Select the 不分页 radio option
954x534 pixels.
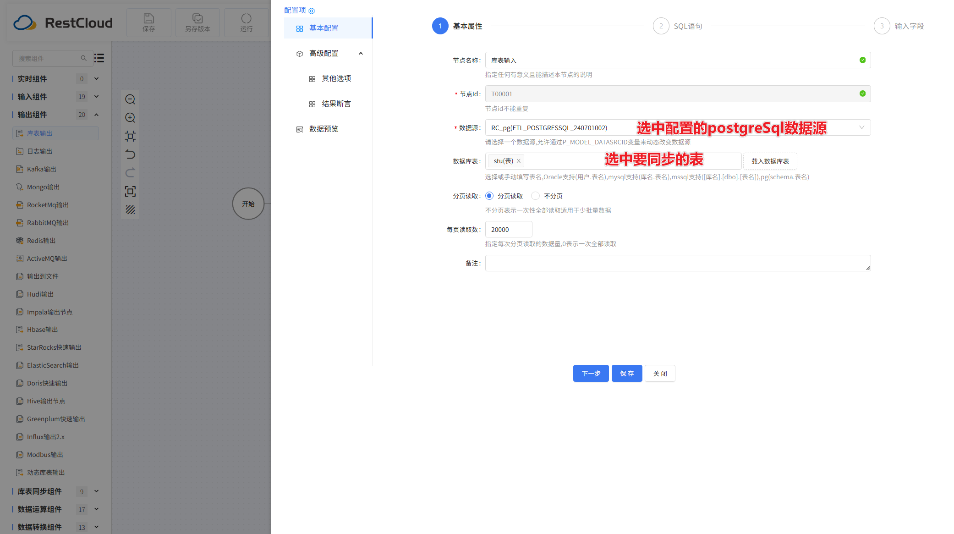coord(535,196)
